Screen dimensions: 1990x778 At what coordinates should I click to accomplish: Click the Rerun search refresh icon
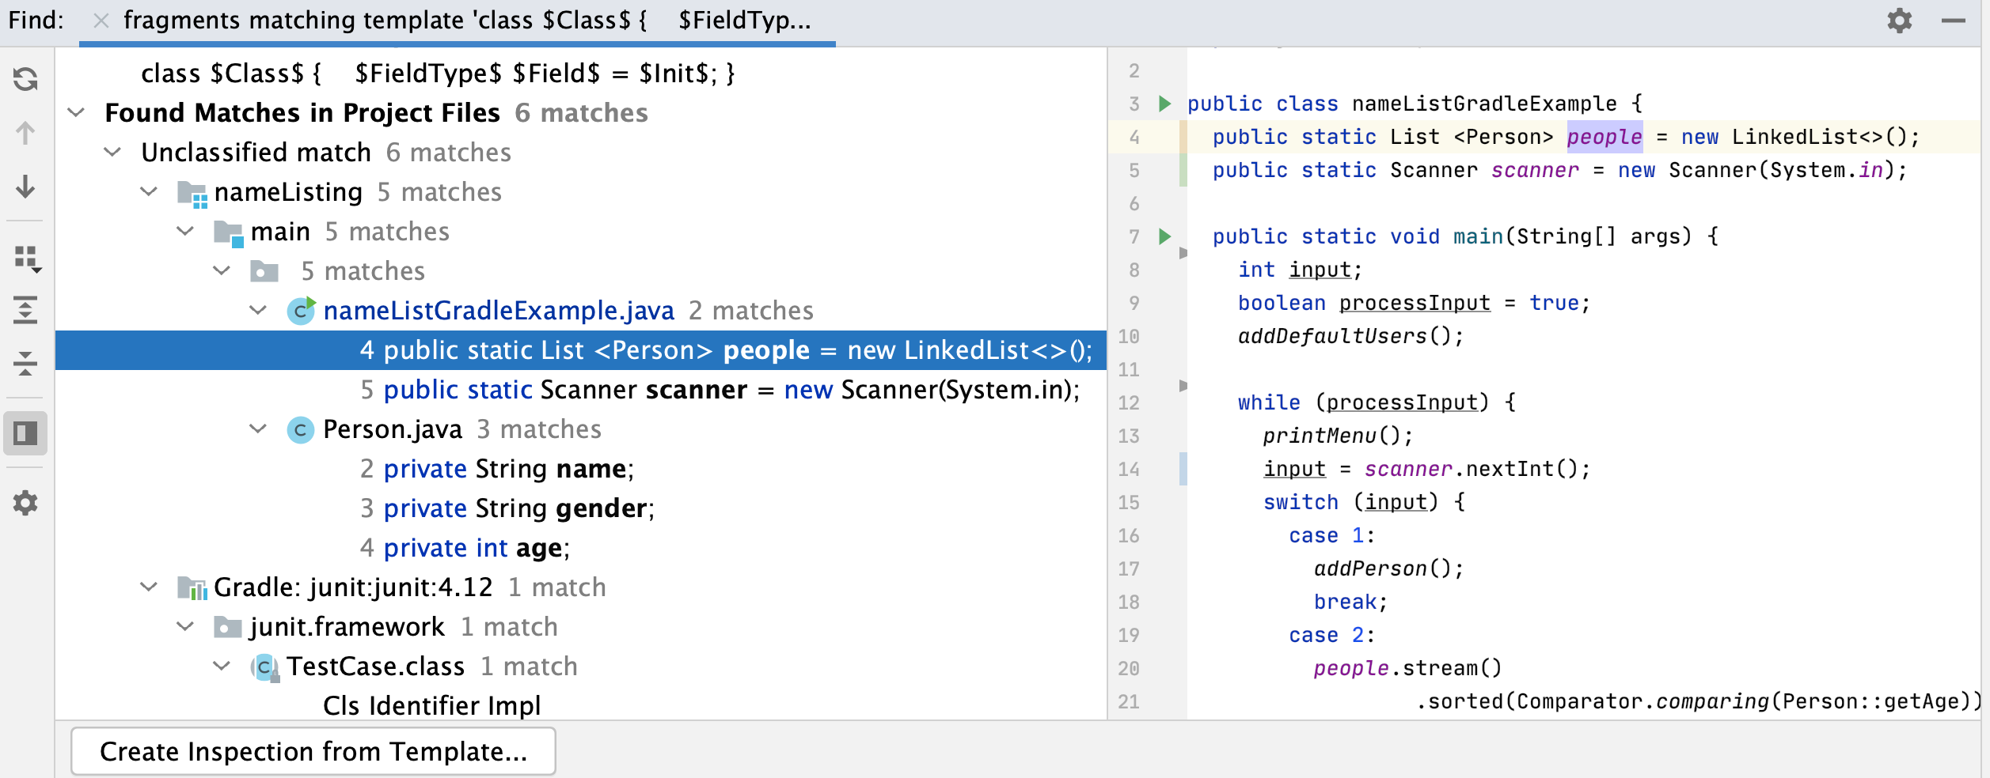click(x=25, y=79)
